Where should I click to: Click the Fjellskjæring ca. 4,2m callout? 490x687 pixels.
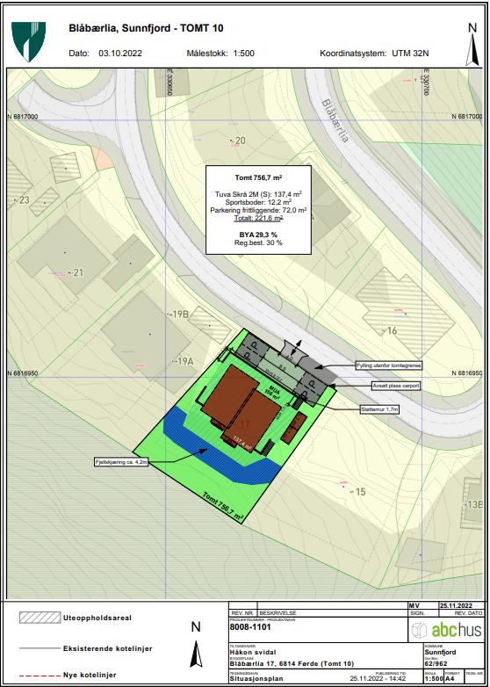tap(121, 462)
